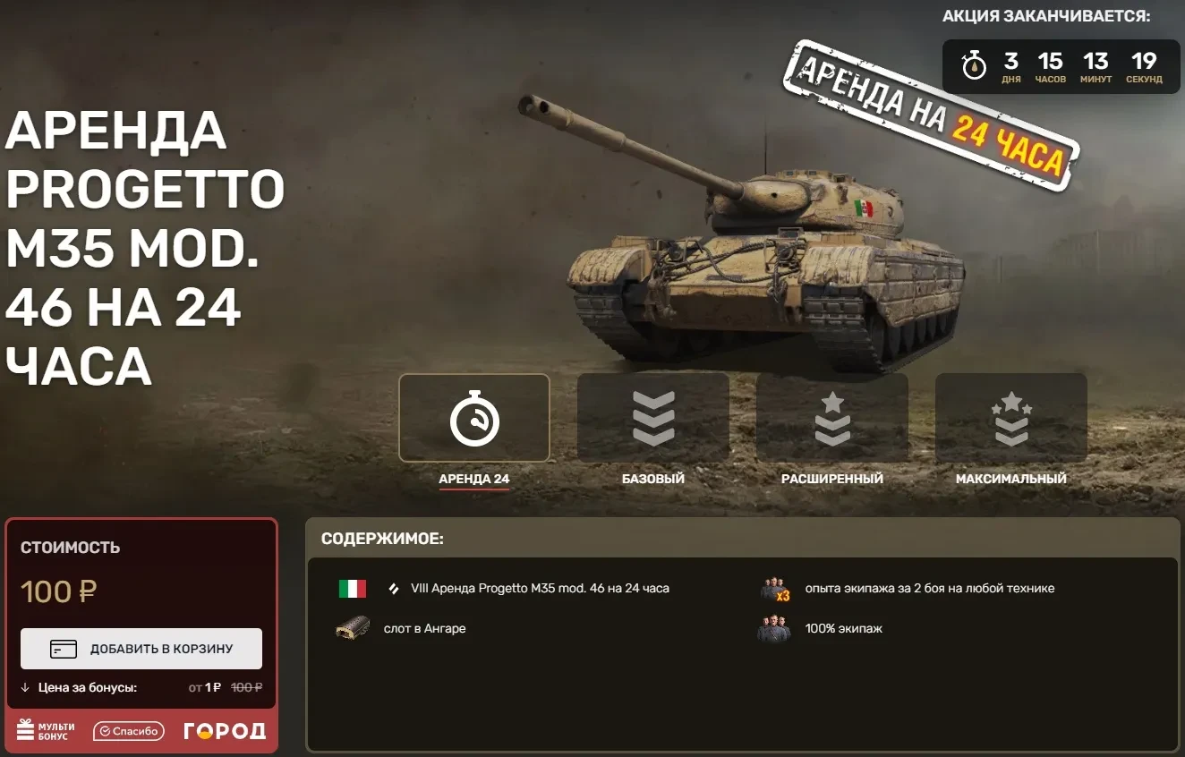The height and width of the screenshot is (757, 1185).
Task: Click the hangar slot icon
Action: tap(353, 628)
